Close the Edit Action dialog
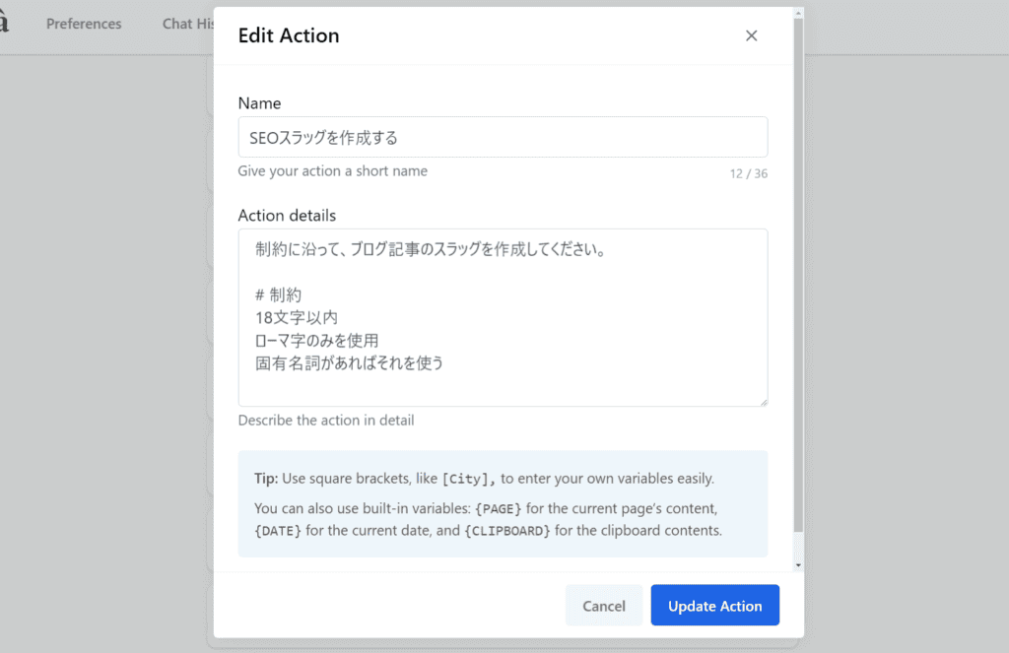Viewport: 1009px width, 653px height. (751, 35)
